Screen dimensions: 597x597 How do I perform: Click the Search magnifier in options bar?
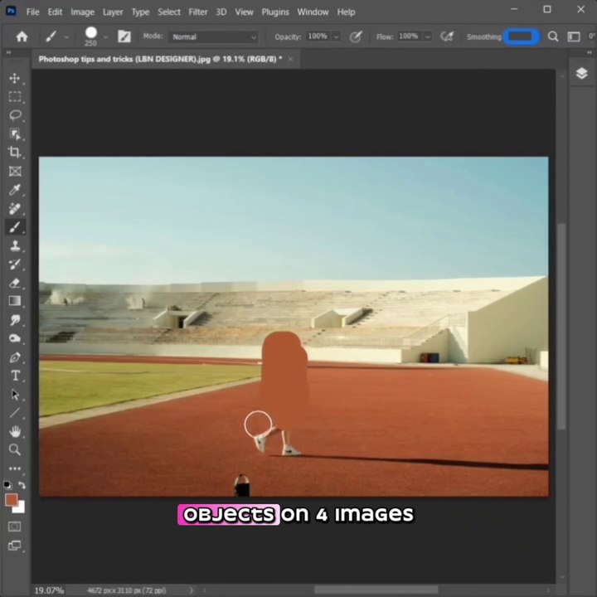[x=553, y=36]
